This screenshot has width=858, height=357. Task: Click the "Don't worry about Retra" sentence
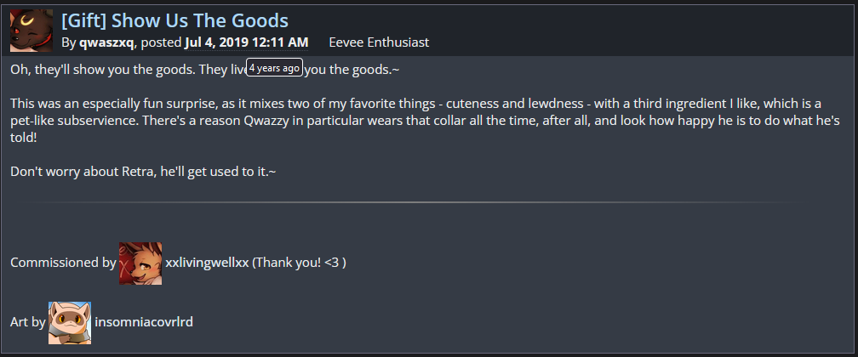[x=143, y=171]
